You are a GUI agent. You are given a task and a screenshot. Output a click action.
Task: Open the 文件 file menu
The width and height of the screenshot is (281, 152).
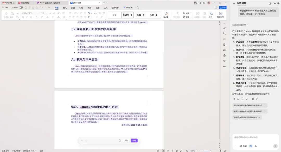[5, 8]
